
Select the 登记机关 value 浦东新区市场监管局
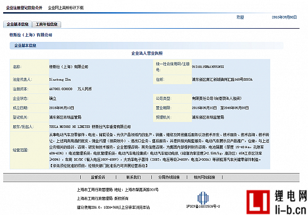[x=65, y=117]
